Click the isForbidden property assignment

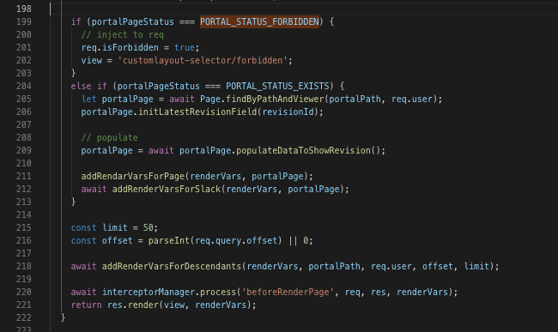coord(130,47)
